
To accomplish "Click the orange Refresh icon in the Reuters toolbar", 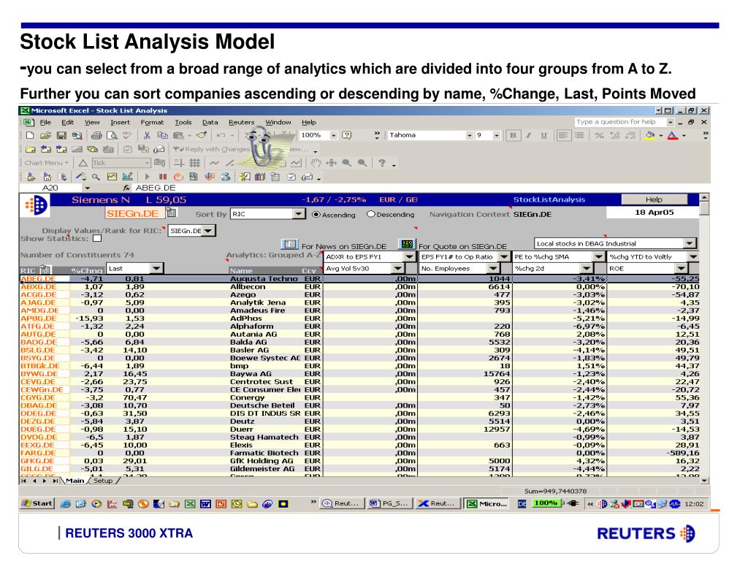I will click(x=178, y=177).
